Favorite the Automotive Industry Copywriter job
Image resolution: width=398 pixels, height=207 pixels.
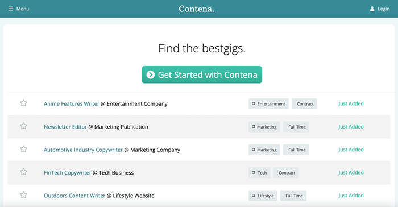[x=24, y=149]
